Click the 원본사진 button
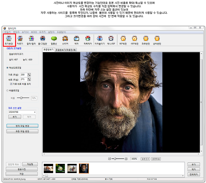 coord(22,169)
